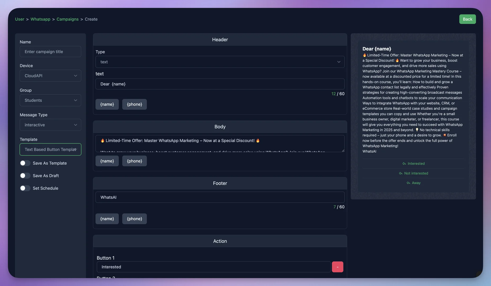Enable the Save As Template toggle
Screen dimensions: 491x286
point(25,163)
